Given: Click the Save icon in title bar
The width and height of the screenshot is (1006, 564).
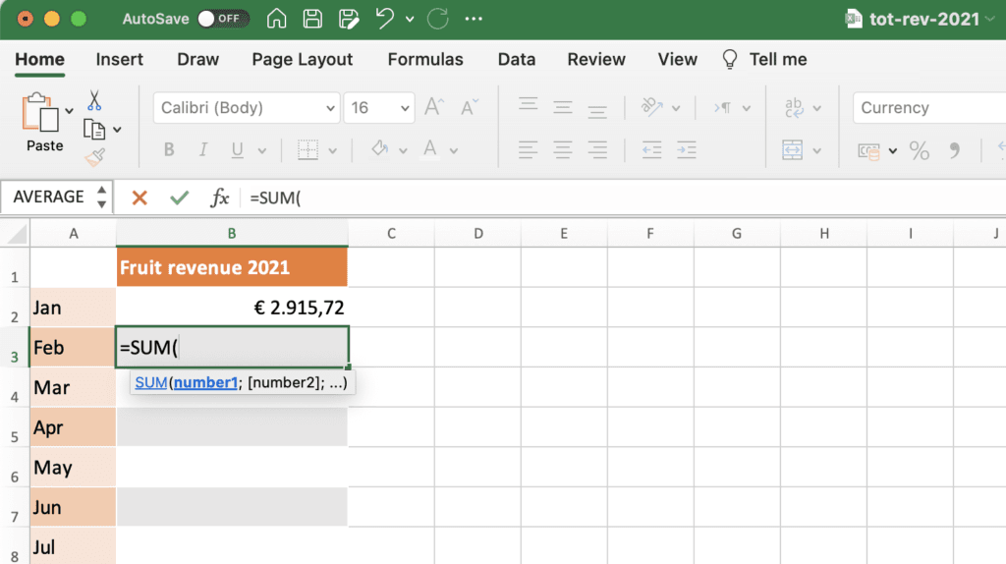Looking at the screenshot, I should point(312,19).
